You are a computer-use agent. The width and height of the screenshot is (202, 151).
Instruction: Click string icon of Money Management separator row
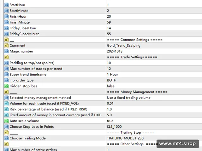6,92
